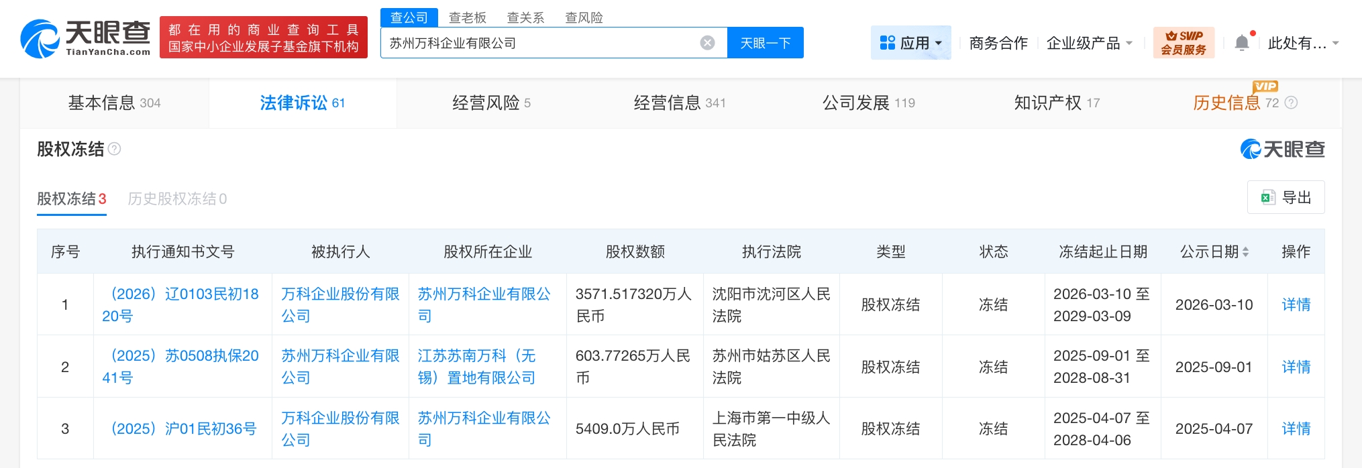Image resolution: width=1362 pixels, height=468 pixels.
Task: Switch to the 知识产权 tab
Action: (x=1056, y=103)
